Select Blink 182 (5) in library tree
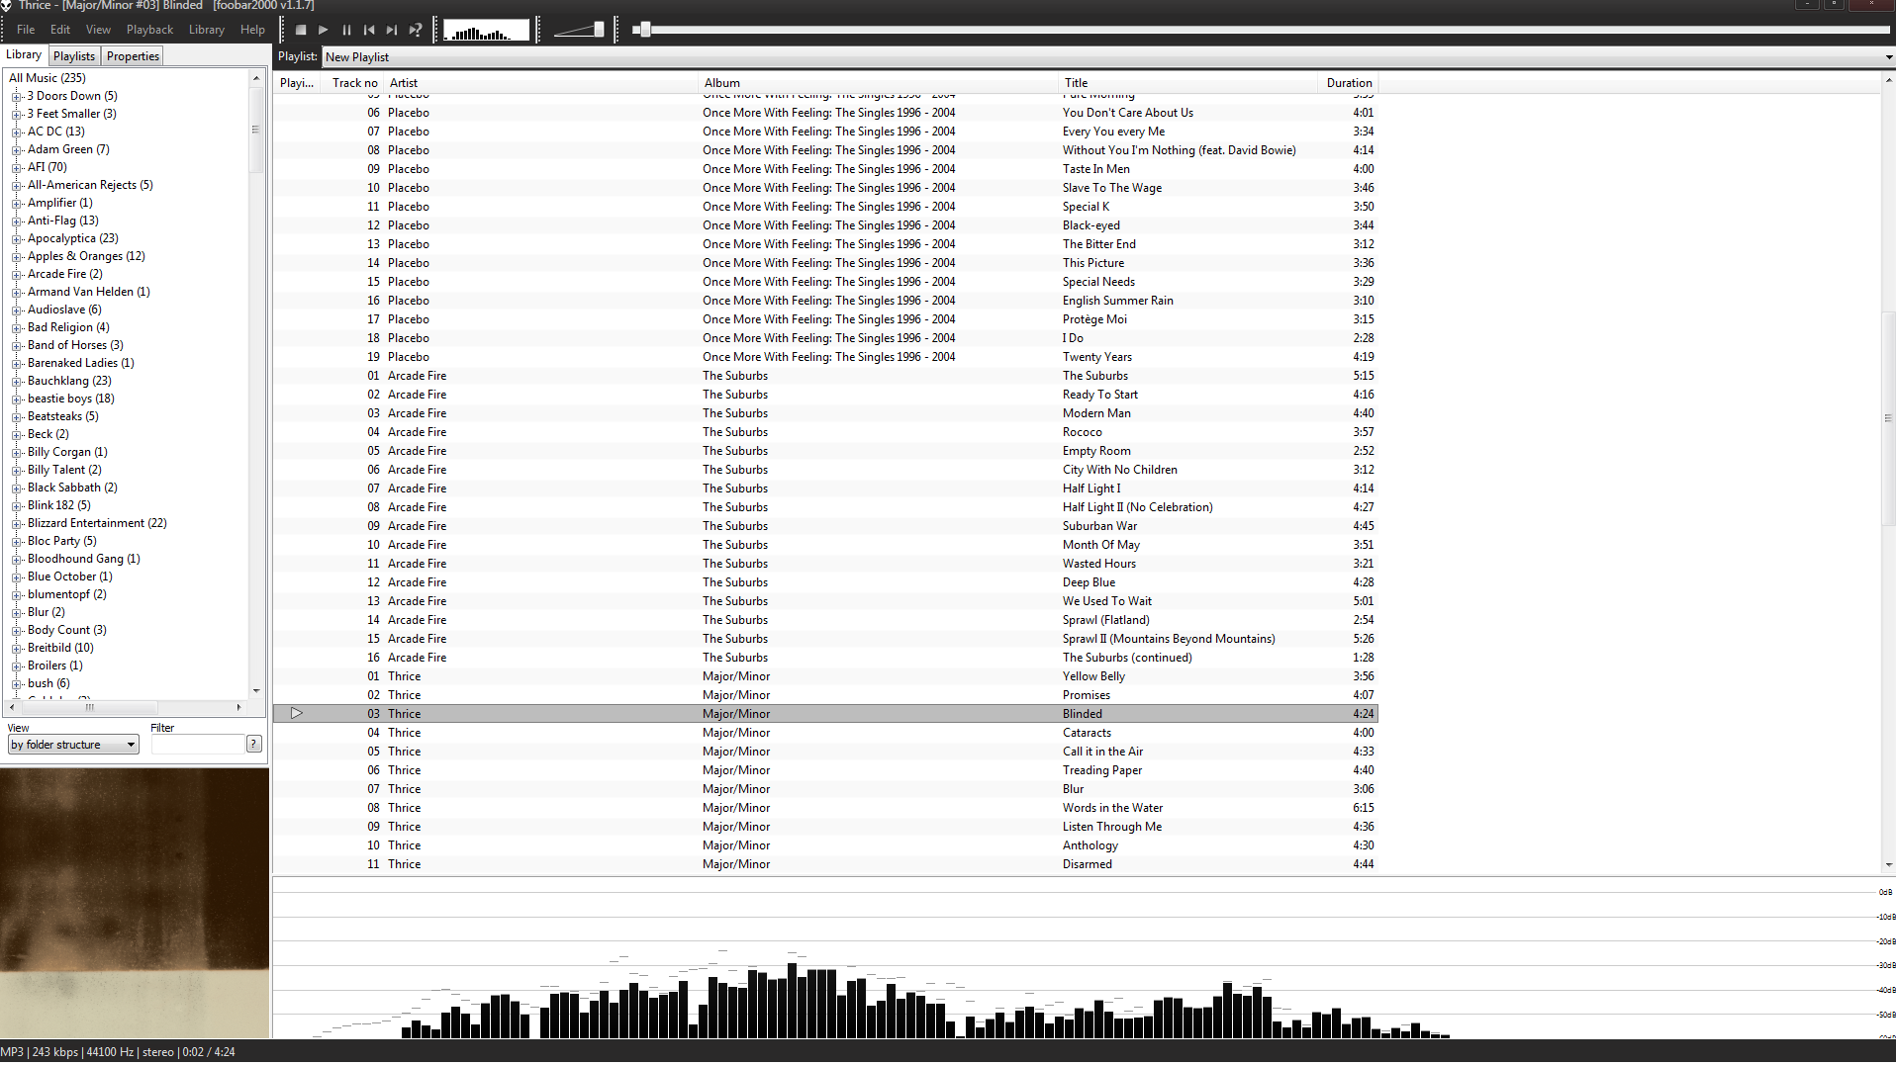The width and height of the screenshot is (1896, 1065). (x=58, y=505)
